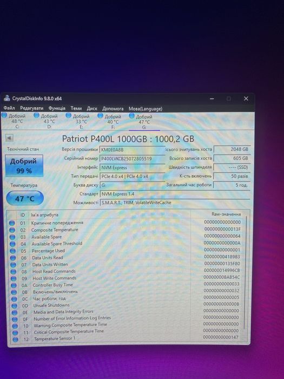Open the Редагувати menu
Image resolution: width=284 pixels, height=379 pixels.
click(31, 108)
